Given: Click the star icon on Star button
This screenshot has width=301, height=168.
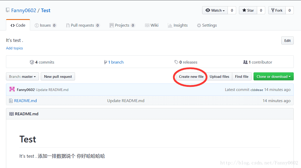Looking at the screenshot, I should point(244,10).
